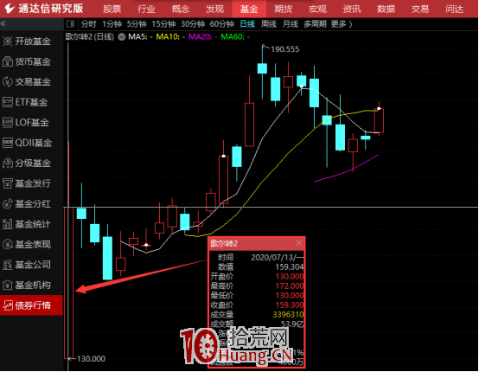Click the QDII基金 sidebar icon
Viewport: 479px width, 372px height.
pos(7,143)
